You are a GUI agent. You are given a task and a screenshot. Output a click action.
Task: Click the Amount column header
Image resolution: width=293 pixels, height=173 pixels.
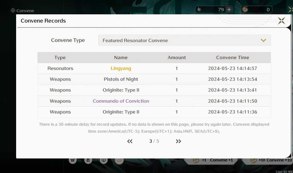pos(177,58)
